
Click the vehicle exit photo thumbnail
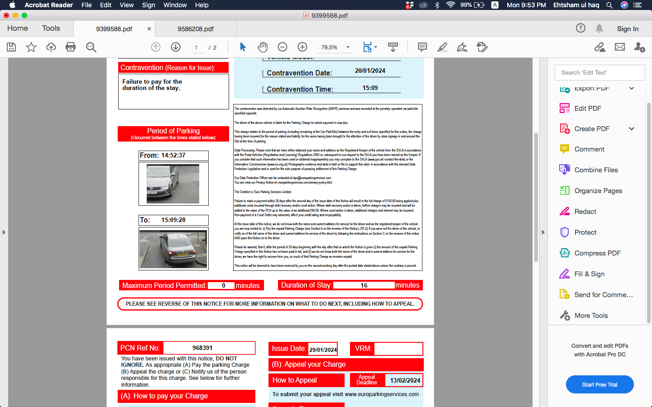173,249
